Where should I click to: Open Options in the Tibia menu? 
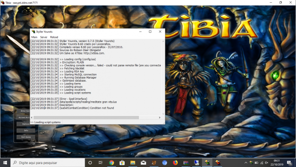click(x=26, y=124)
